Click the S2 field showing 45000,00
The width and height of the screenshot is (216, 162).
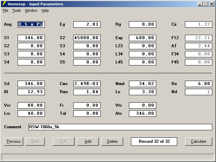(87, 38)
